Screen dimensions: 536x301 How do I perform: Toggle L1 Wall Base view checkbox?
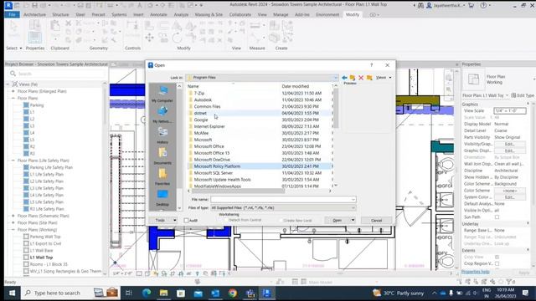coord(26,251)
